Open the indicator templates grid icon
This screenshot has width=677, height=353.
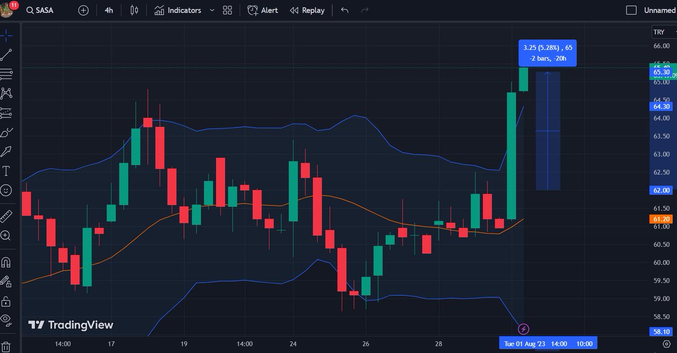click(x=227, y=10)
